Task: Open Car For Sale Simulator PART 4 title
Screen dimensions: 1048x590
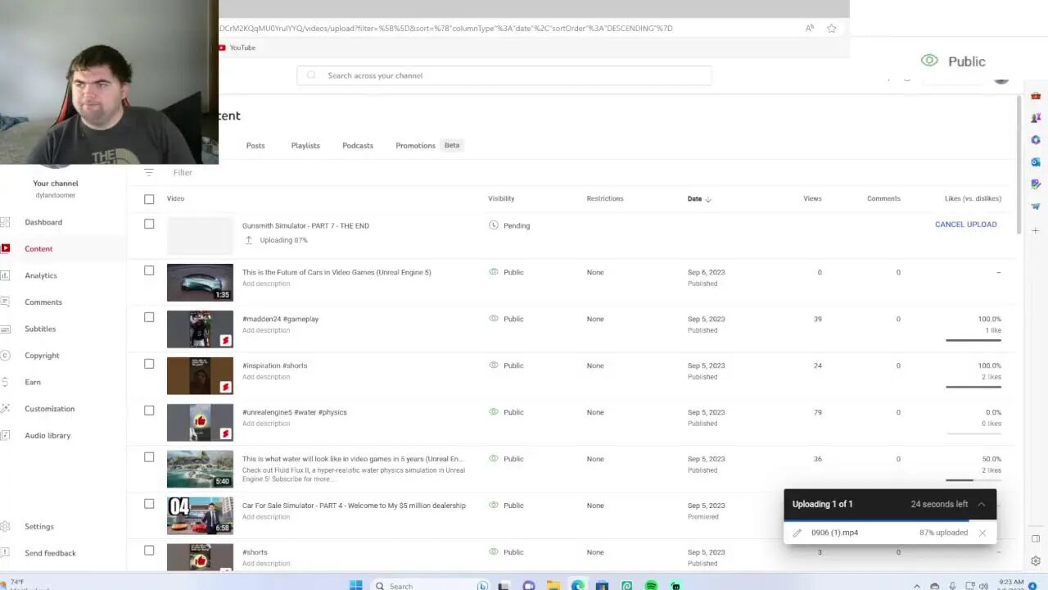Action: point(354,506)
